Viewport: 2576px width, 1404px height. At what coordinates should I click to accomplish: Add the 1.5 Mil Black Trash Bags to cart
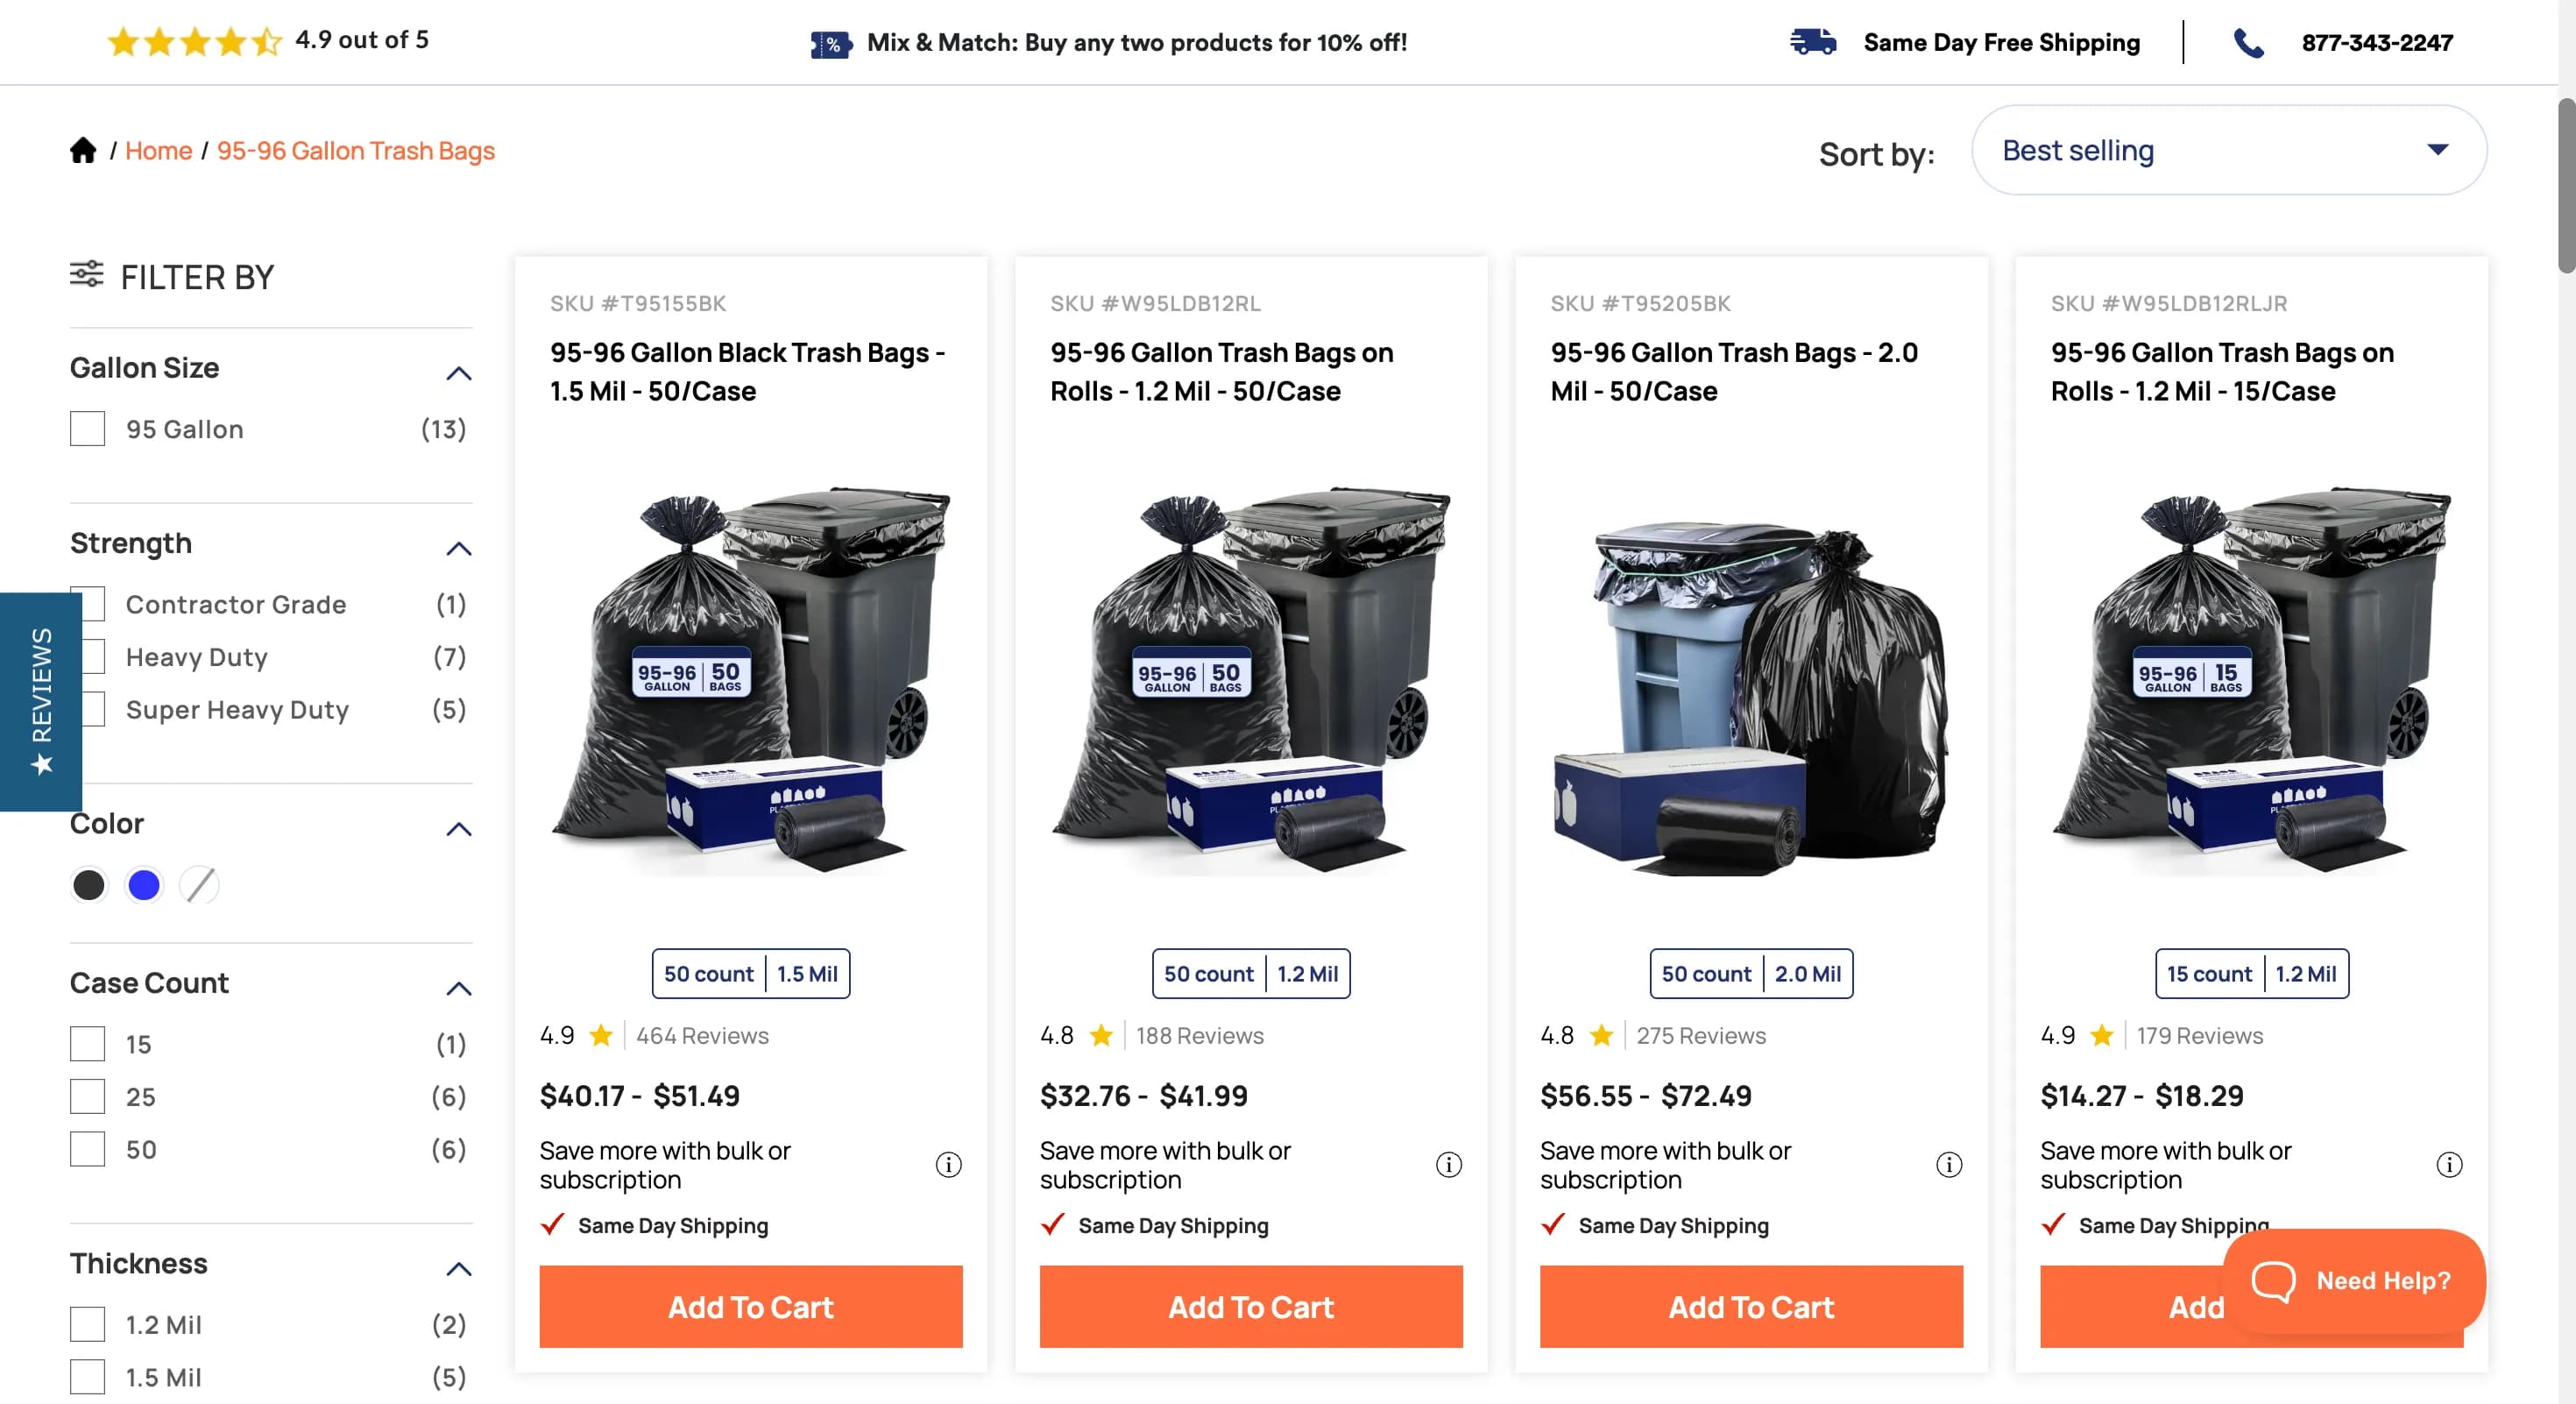(x=750, y=1306)
